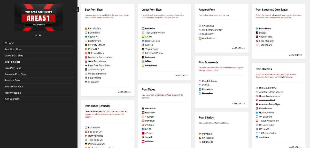
Task: Click the SiteRipBB download icon
Action: click(200, 142)
